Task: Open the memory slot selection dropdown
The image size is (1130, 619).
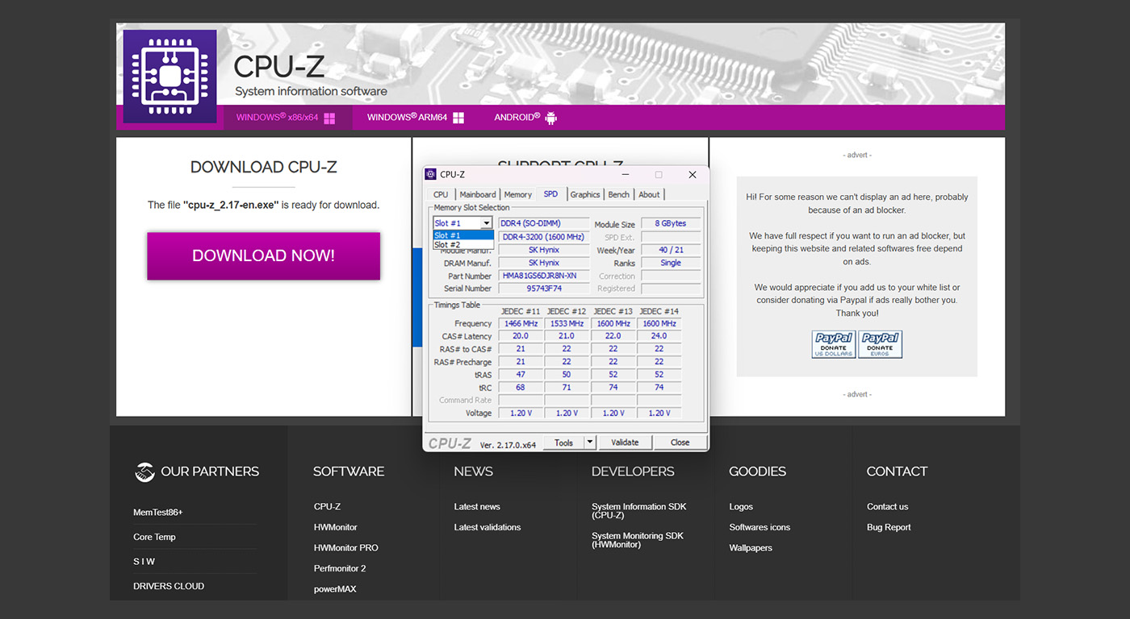Action: tap(487, 223)
